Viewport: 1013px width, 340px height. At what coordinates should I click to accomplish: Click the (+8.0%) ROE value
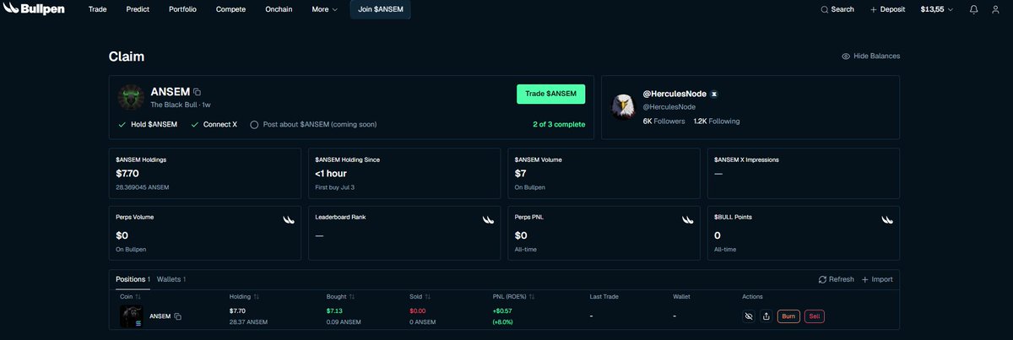tap(505, 322)
